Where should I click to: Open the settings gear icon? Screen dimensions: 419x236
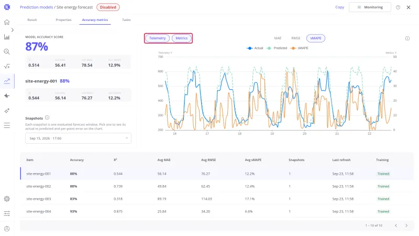point(7,199)
